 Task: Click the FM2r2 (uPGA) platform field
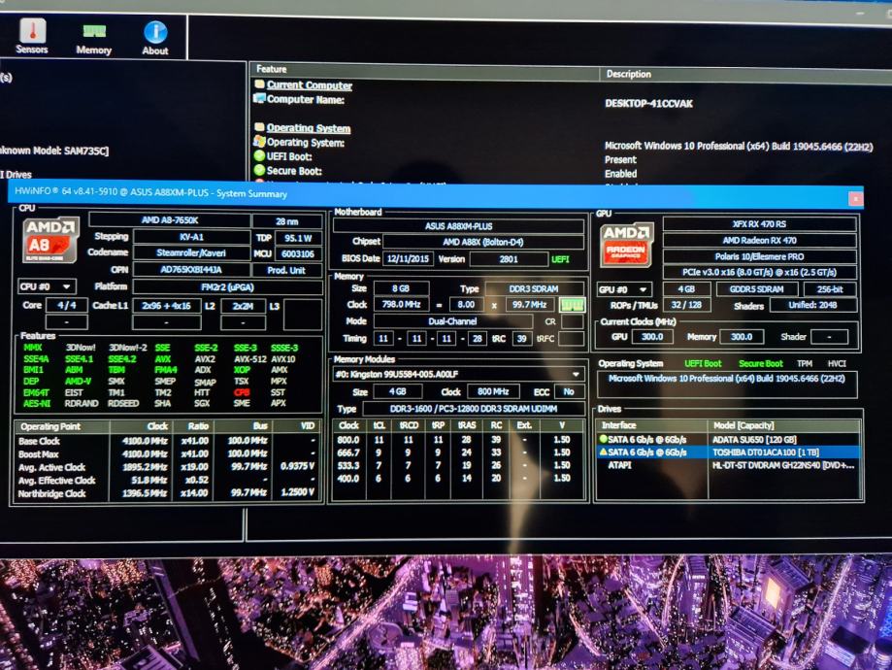pyautogui.click(x=227, y=287)
